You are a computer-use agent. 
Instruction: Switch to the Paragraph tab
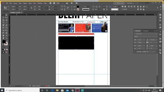pos(146,31)
